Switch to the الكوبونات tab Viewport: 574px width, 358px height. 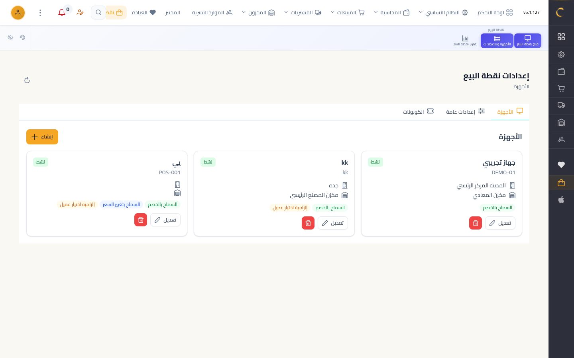418,112
